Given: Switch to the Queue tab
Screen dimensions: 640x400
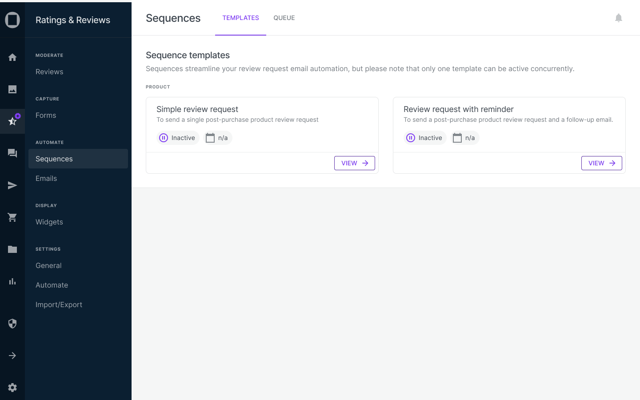Looking at the screenshot, I should click(284, 18).
